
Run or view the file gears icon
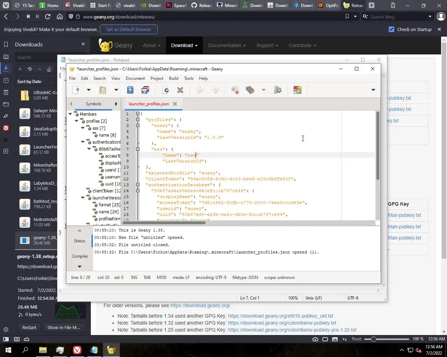coord(278,90)
